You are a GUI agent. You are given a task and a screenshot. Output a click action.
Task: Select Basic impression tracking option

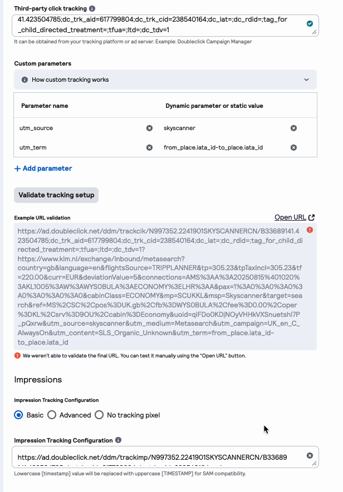click(18, 415)
